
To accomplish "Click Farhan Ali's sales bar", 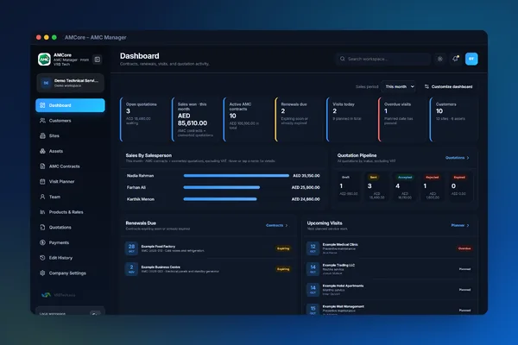I will (222, 187).
